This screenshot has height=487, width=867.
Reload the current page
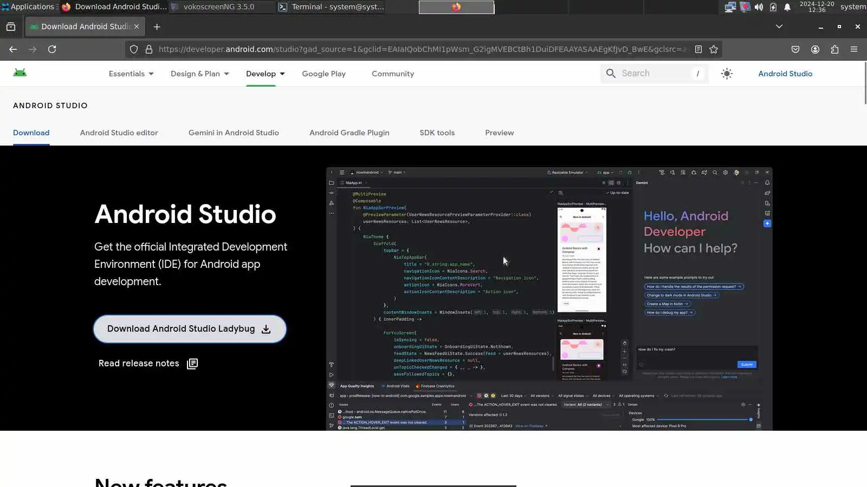pyautogui.click(x=52, y=49)
